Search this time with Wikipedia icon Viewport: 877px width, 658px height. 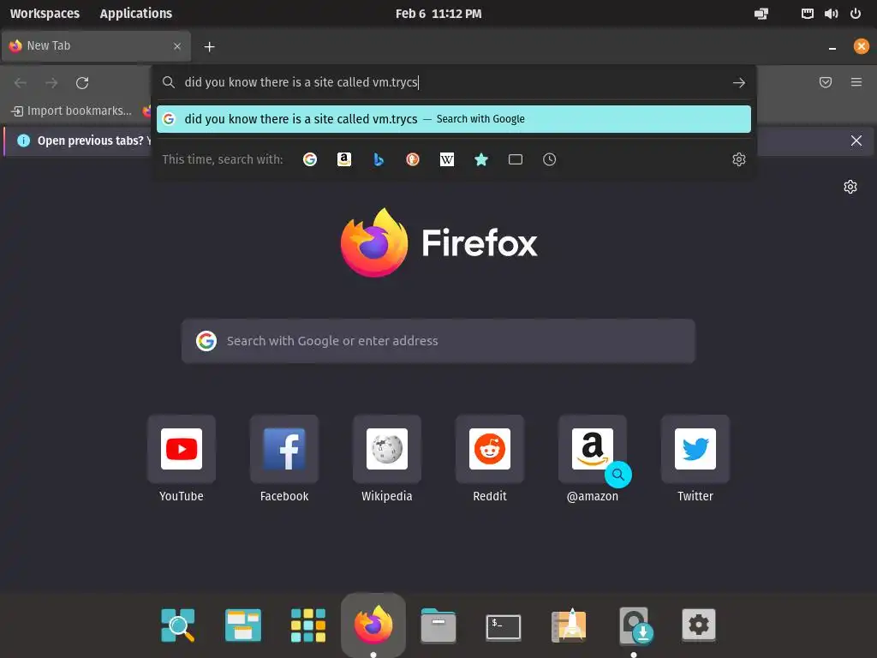pyautogui.click(x=447, y=159)
